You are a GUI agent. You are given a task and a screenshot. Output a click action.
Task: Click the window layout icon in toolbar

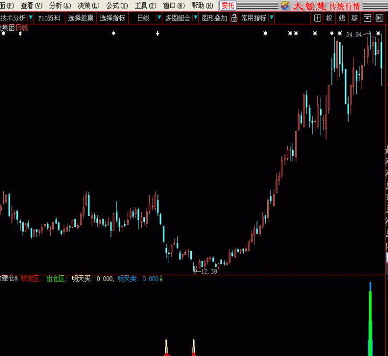tap(367, 18)
